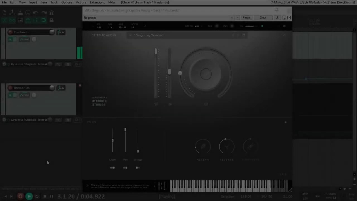Viewport: 357px width, 201px height.
Task: Open the Insert menu
Action: [x=33, y=2]
